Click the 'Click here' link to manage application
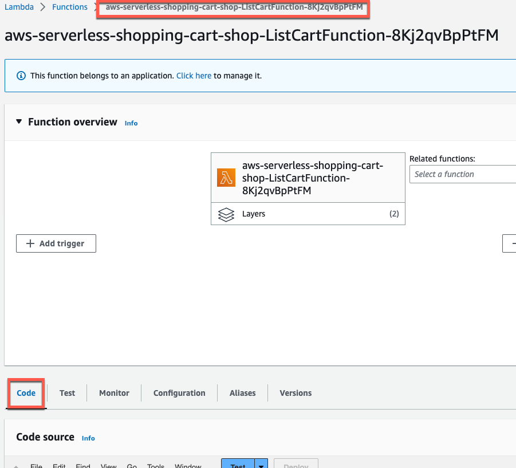The width and height of the screenshot is (516, 468). coord(194,76)
